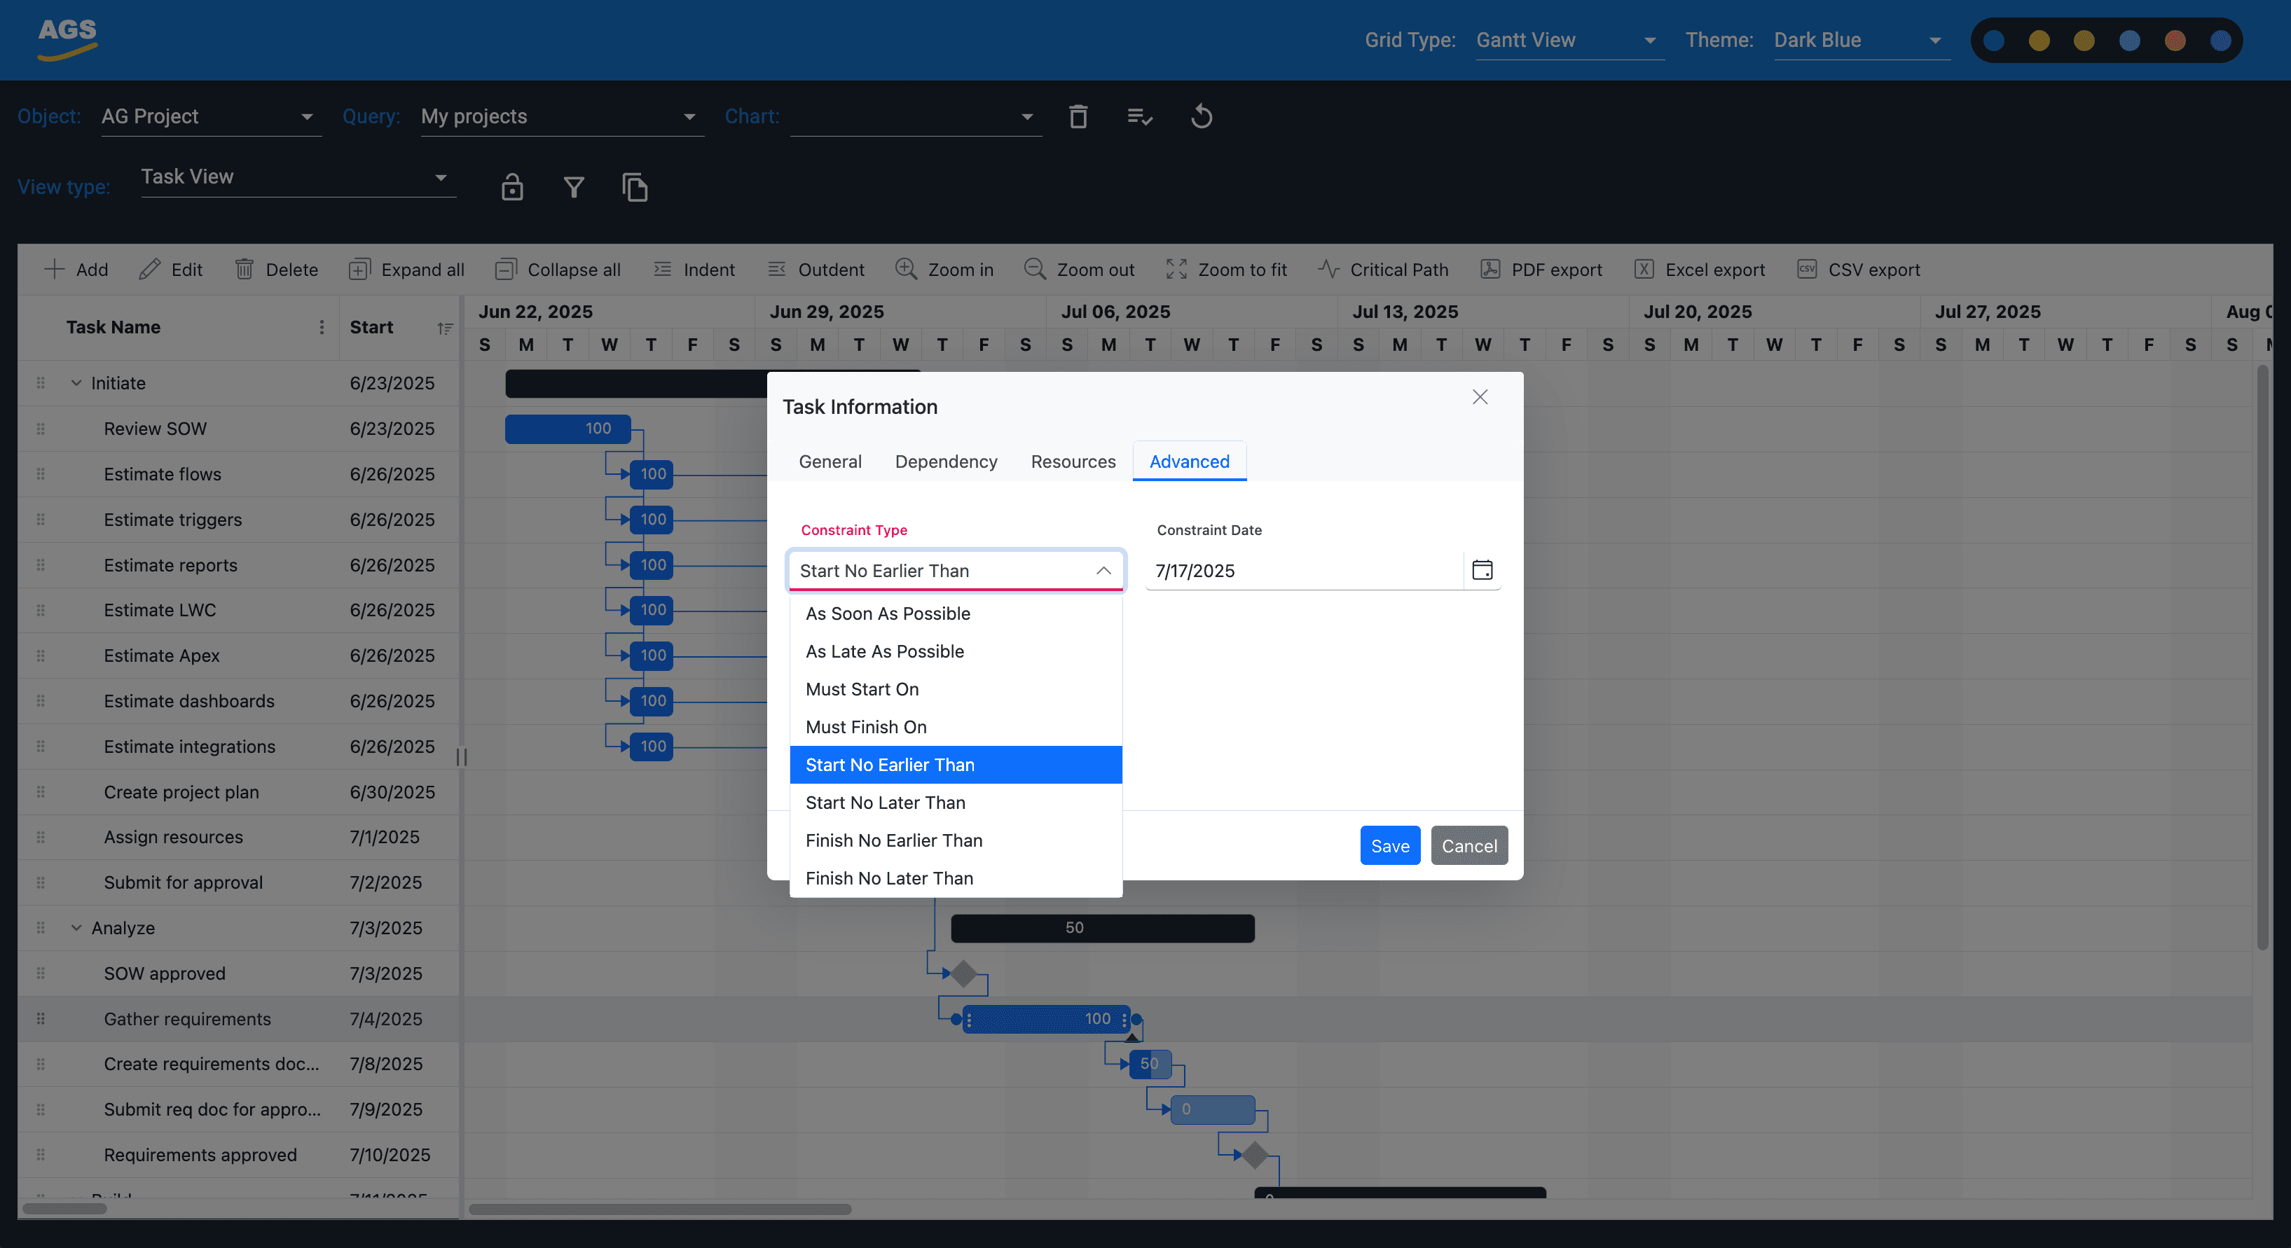Click the Start column sort icon

click(445, 328)
